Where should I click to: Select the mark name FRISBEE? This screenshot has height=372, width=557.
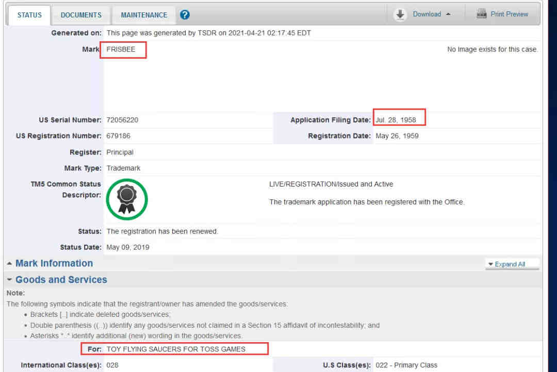[121, 49]
